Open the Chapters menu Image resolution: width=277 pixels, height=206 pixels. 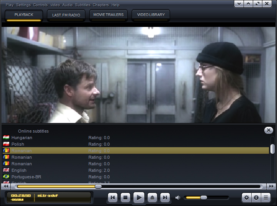click(101, 5)
